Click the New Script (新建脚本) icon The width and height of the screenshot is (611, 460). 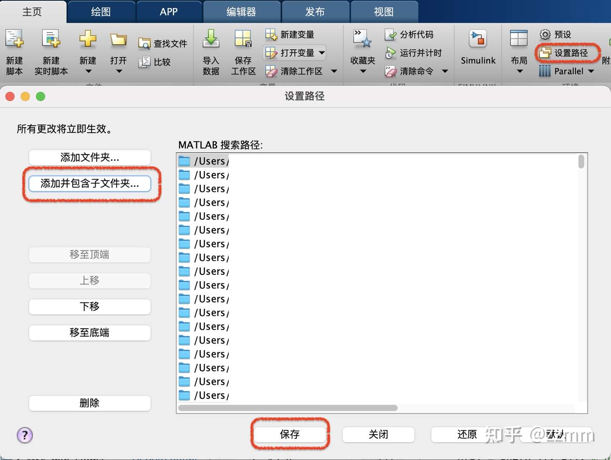click(x=14, y=39)
